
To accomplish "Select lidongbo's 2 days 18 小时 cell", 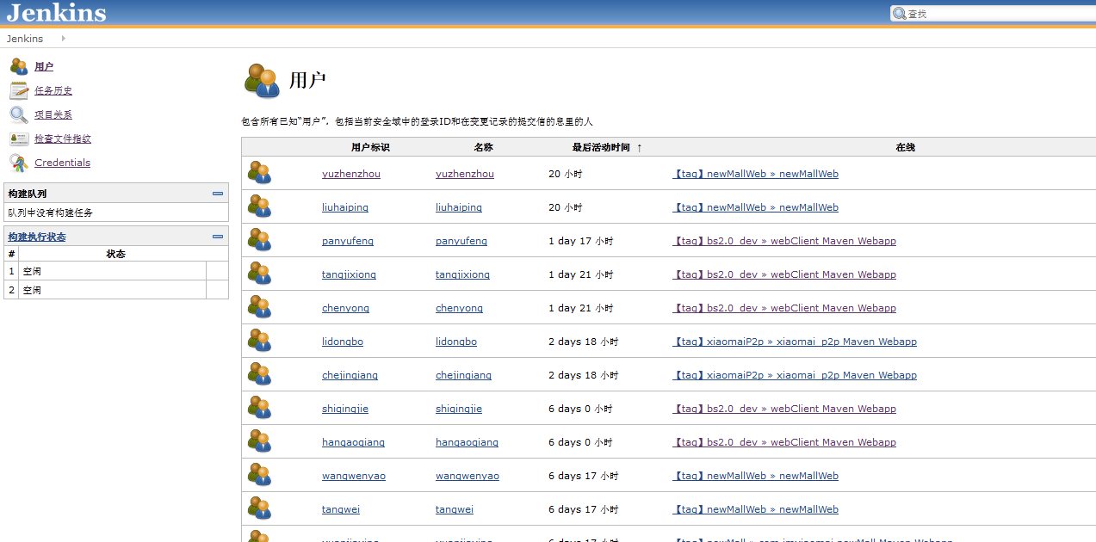I will (584, 342).
